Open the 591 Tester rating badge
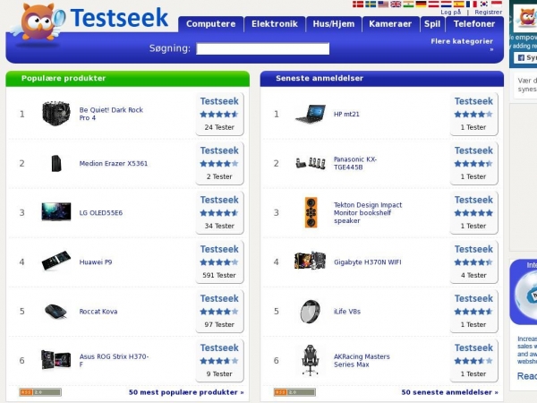 (219, 262)
